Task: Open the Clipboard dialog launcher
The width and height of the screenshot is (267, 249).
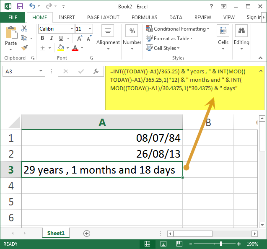Action: point(33,58)
